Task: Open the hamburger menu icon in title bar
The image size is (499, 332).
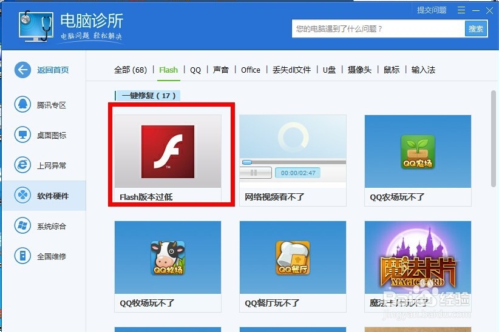Action: click(461, 10)
